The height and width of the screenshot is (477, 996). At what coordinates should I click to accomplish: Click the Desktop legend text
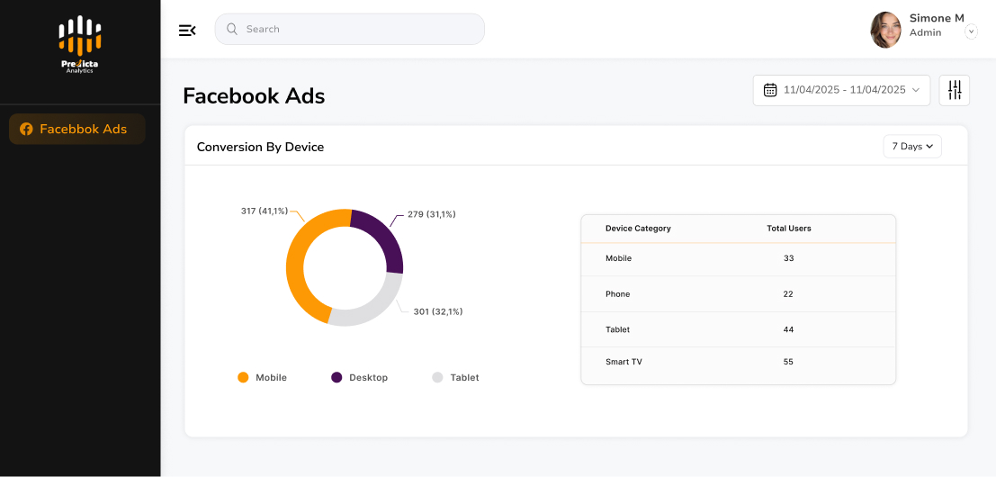click(368, 377)
